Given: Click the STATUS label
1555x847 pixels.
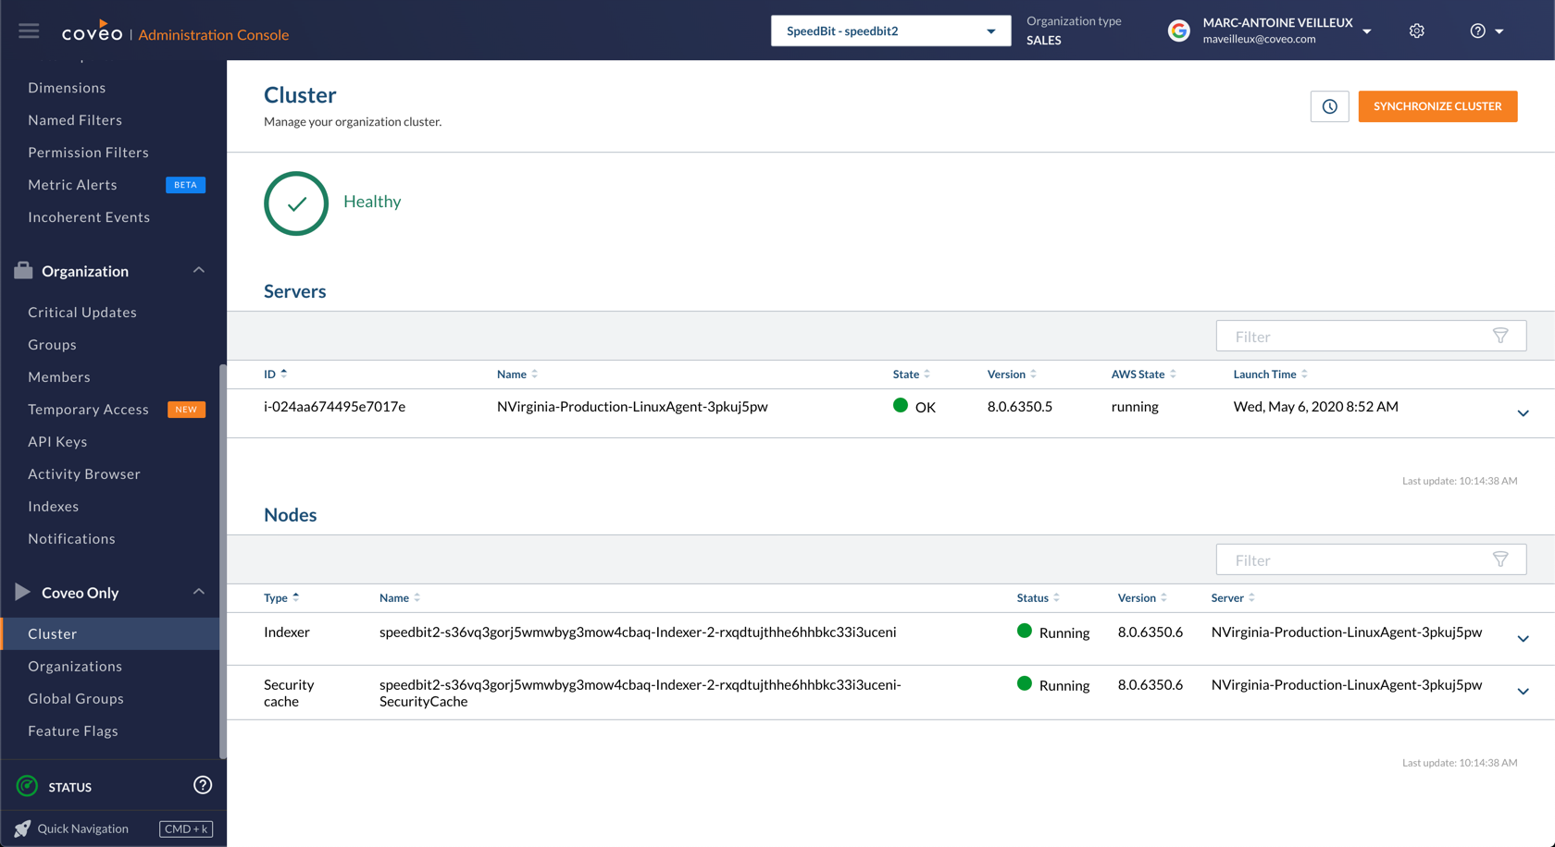Looking at the screenshot, I should pos(70,787).
